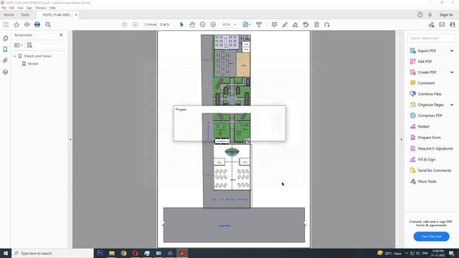459x258 pixels.
Task: Expand the Create PDF chevron
Action: pos(452,72)
